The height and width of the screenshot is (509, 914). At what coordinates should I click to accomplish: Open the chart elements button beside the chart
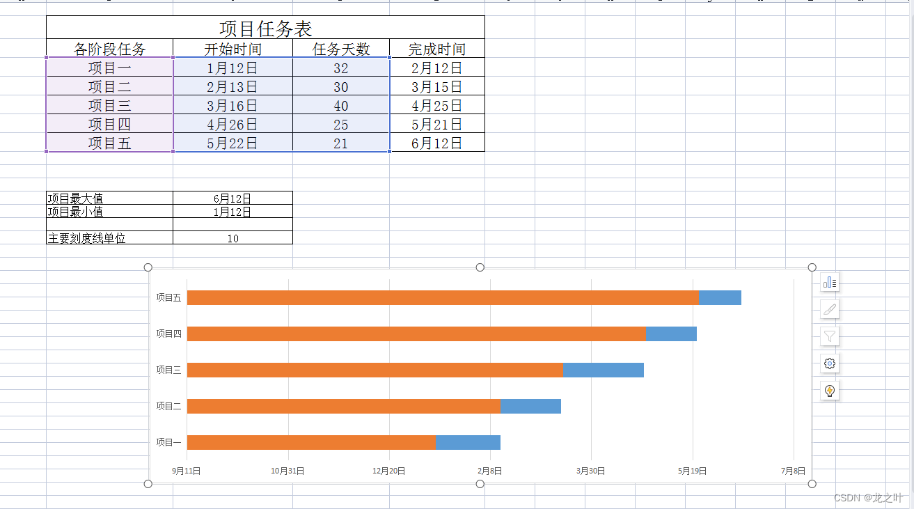coord(830,282)
